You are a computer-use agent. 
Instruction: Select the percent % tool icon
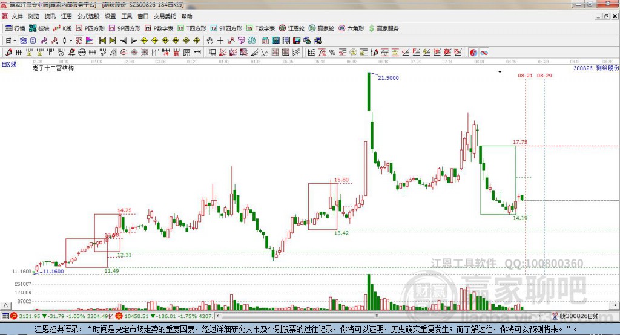(x=332, y=53)
